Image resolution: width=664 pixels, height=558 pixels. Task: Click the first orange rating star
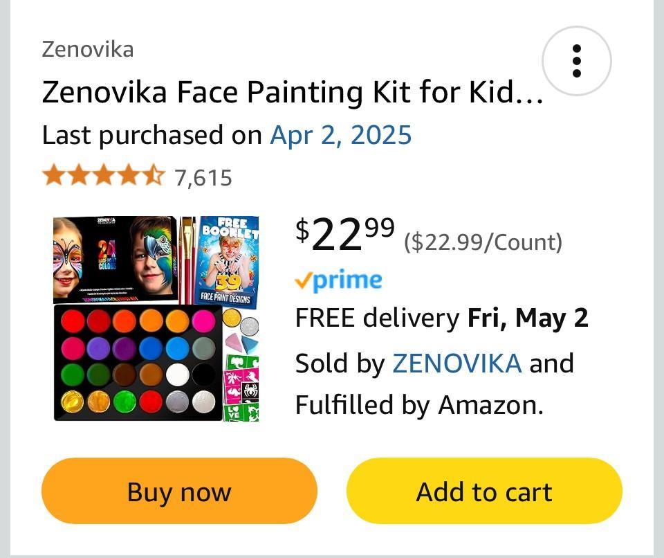point(53,177)
